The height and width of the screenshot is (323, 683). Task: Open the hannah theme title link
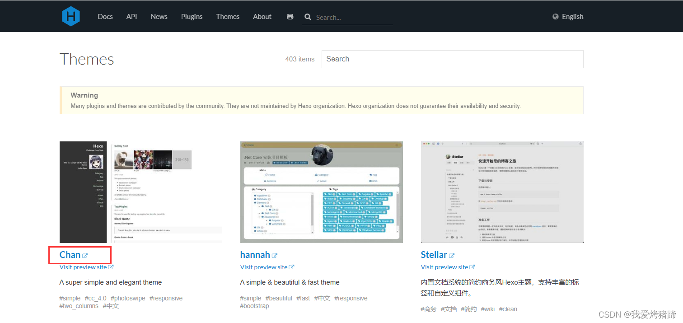coord(255,255)
